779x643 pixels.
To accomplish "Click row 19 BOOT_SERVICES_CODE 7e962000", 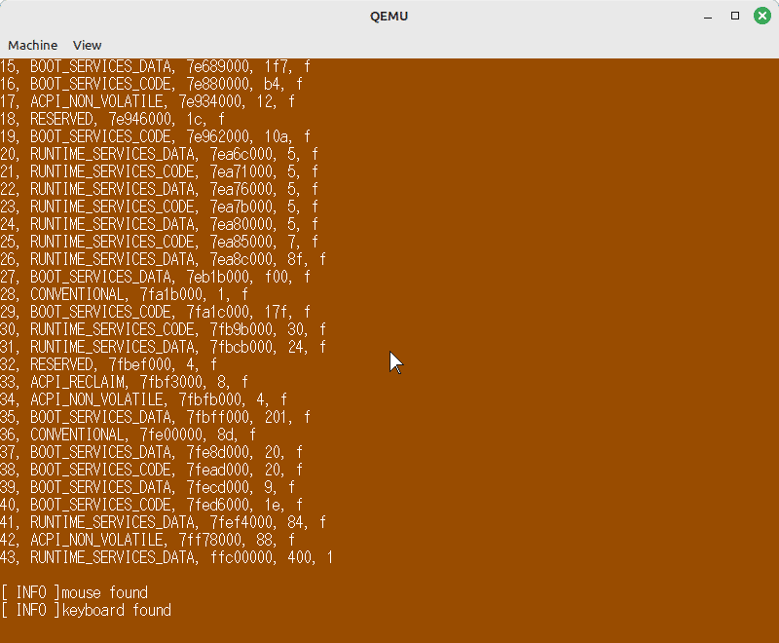I will pyautogui.click(x=155, y=136).
